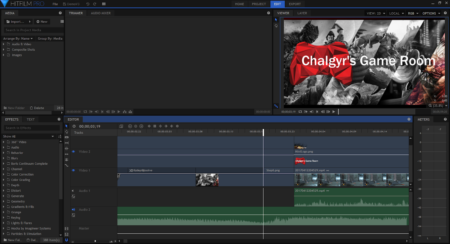
Task: Pick the Slide tool below the Slip tool
Action: coord(67,149)
